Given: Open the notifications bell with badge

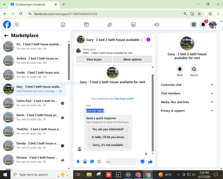Looking at the screenshot, I should pyautogui.click(x=203, y=25).
